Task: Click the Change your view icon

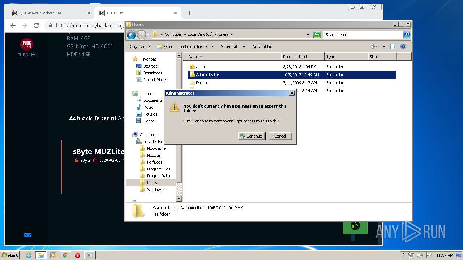Action: point(375,47)
